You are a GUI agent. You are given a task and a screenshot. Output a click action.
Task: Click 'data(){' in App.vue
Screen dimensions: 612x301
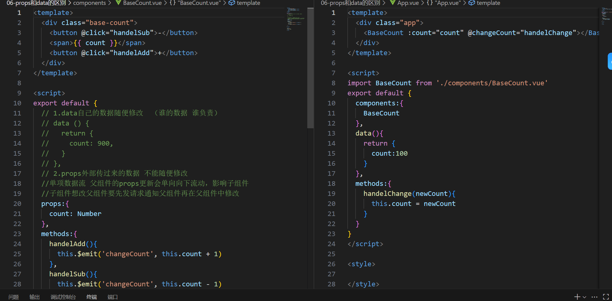(x=369, y=133)
